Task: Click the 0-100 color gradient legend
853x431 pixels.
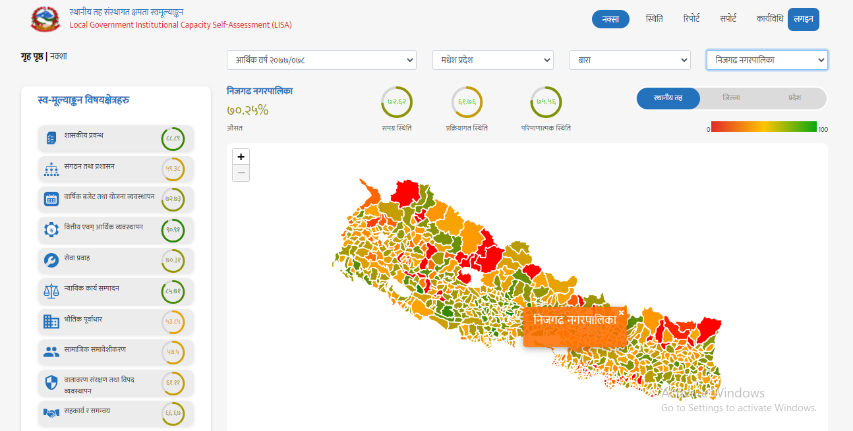Action: pyautogui.click(x=763, y=127)
